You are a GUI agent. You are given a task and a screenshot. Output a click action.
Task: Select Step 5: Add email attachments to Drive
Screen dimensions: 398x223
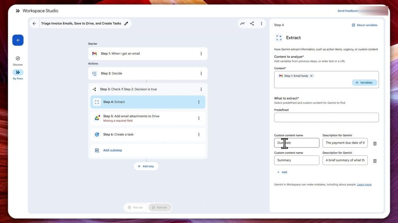click(148, 118)
